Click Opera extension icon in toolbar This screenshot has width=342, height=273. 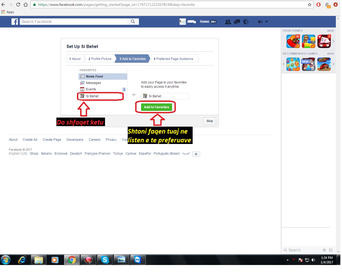[318, 5]
